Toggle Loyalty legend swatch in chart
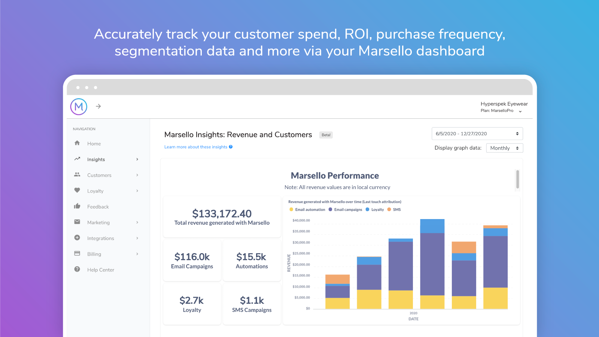The height and width of the screenshot is (337, 599). [x=367, y=209]
